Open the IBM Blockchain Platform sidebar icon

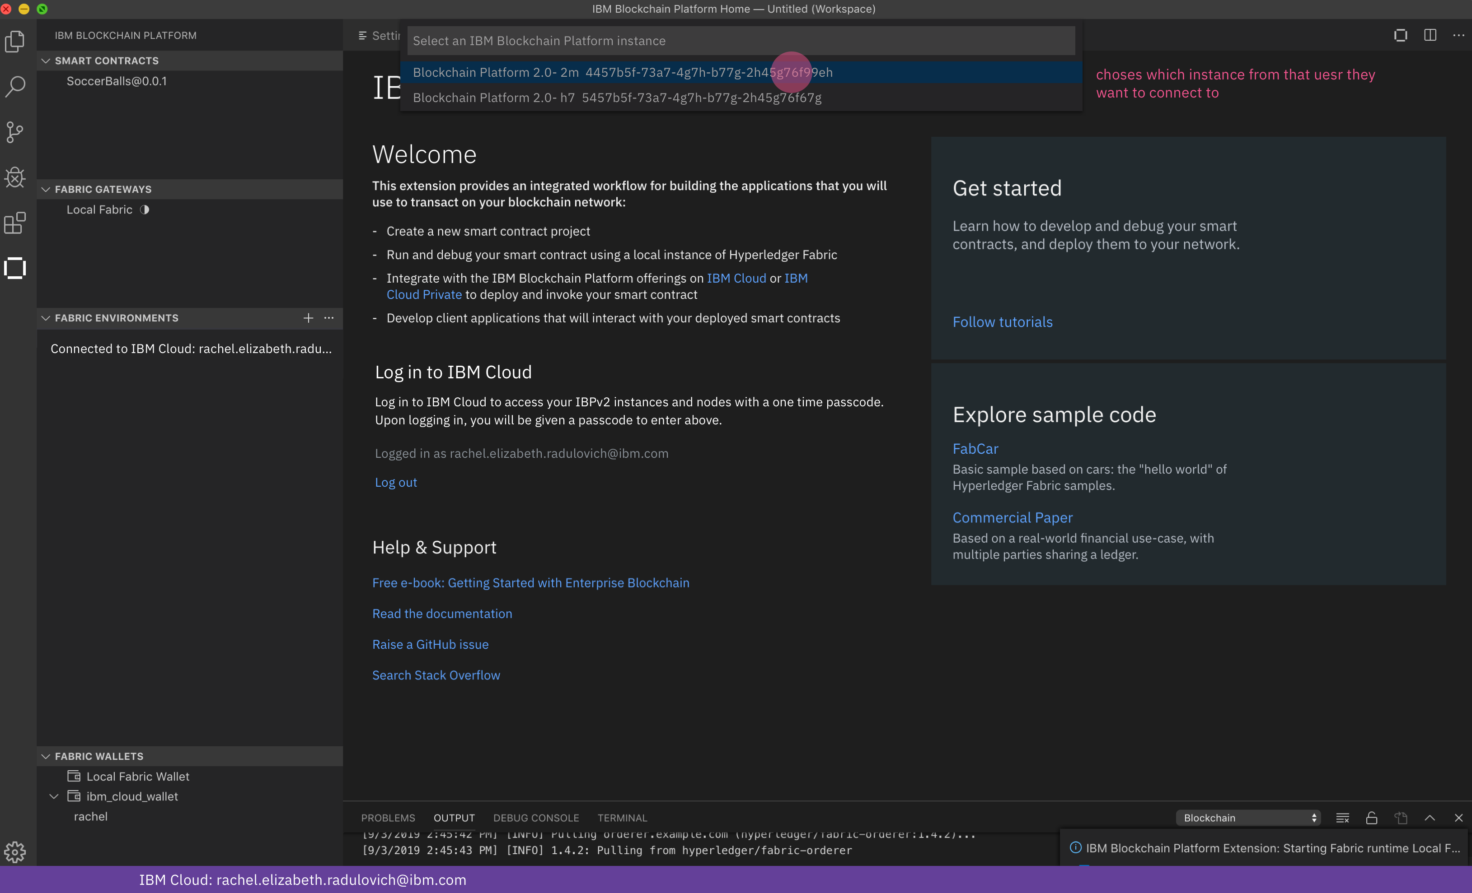15,269
